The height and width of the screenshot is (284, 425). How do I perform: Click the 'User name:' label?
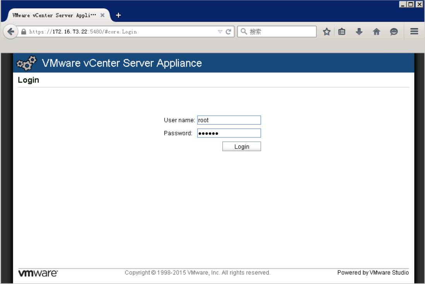coord(179,120)
